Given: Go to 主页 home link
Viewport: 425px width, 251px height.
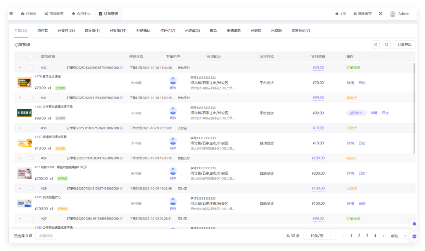Looking at the screenshot, I should coord(341,14).
